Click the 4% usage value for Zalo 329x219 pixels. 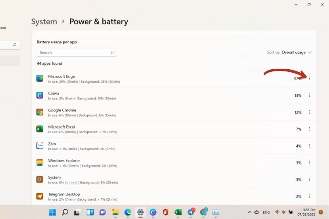299,146
